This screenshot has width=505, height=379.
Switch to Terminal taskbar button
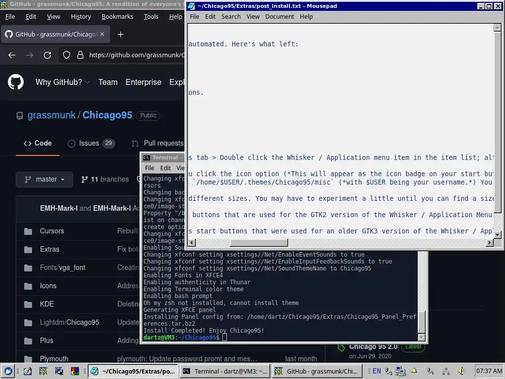225,371
